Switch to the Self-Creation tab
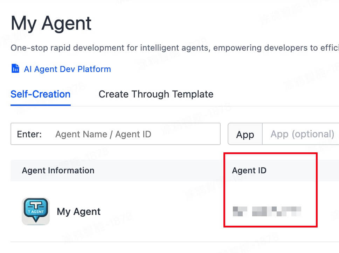The width and height of the screenshot is (339, 253). tap(40, 94)
